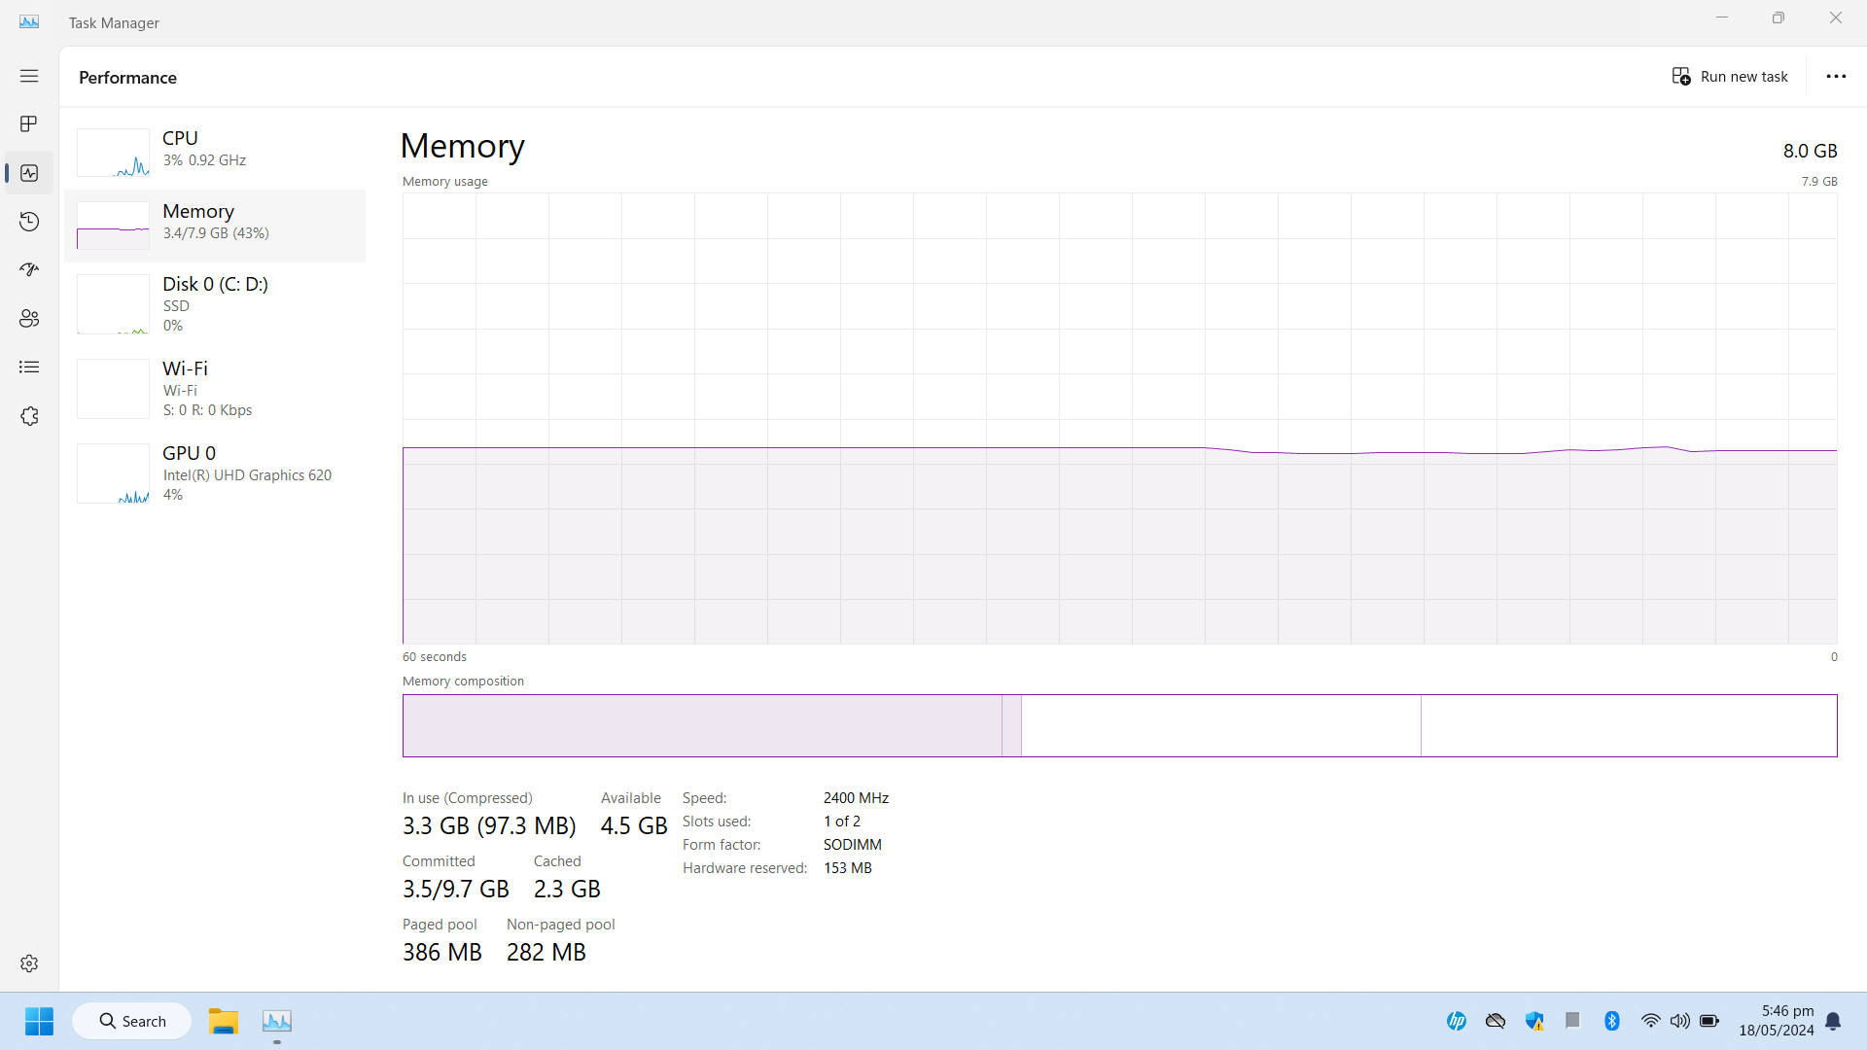Viewport: 1867px width, 1050px height.
Task: Open the Wi-Fi network tray icon
Action: coord(1651,1021)
